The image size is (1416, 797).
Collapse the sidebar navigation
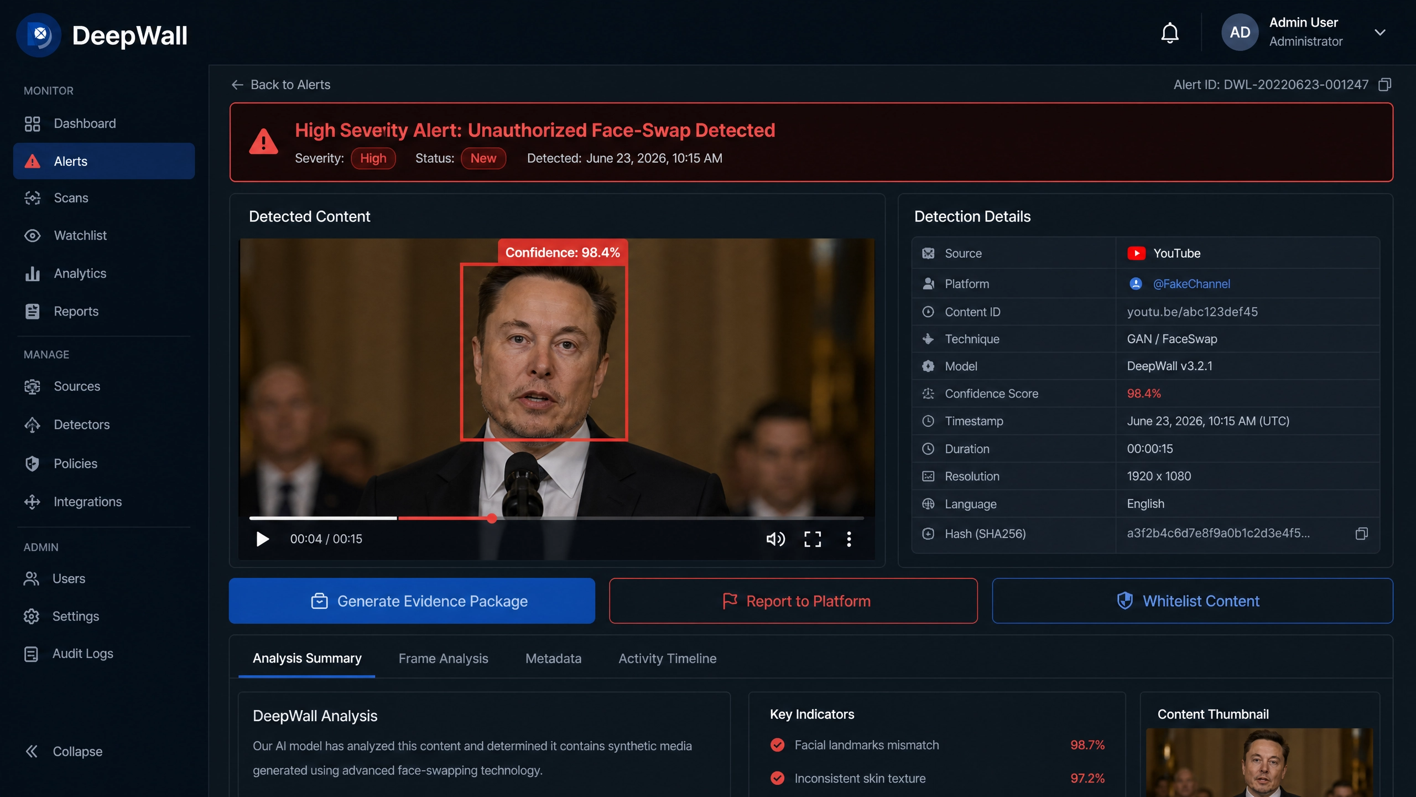pos(64,751)
